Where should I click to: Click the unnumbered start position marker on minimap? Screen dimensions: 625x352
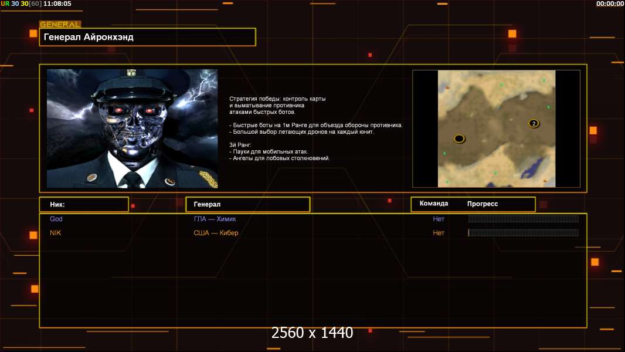pos(460,138)
